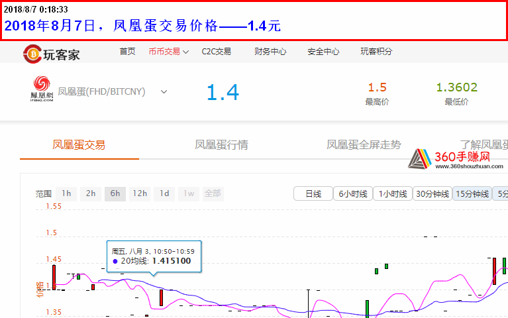Click the red candle below the tooltip
508x318 pixels.
[x=162, y=297]
